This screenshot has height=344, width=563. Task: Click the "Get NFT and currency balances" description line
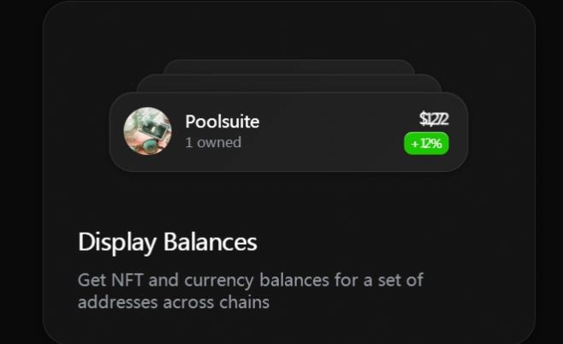click(251, 280)
